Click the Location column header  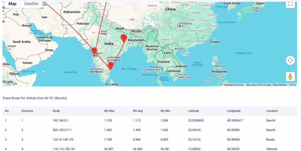tap(272, 111)
